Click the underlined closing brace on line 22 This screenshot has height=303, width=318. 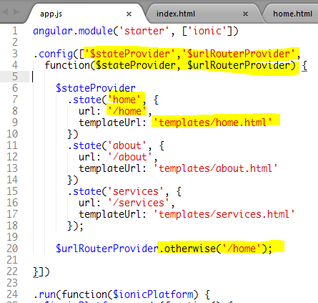tap(36, 272)
